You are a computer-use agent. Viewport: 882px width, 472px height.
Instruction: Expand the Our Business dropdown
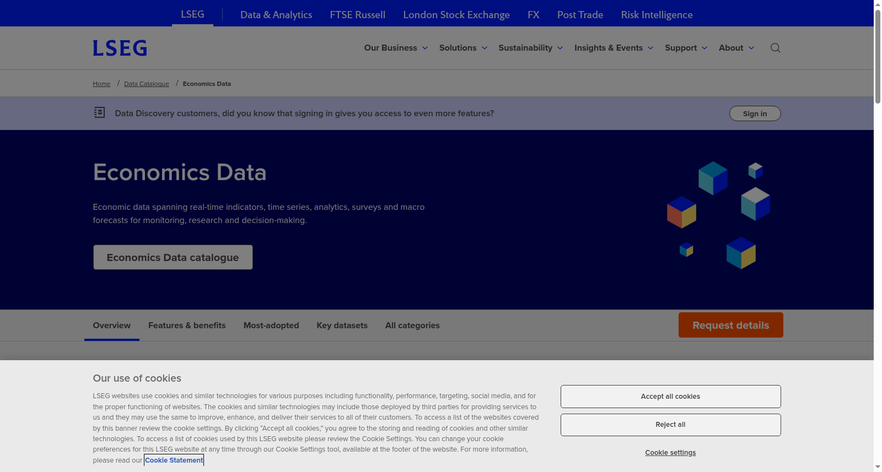396,48
